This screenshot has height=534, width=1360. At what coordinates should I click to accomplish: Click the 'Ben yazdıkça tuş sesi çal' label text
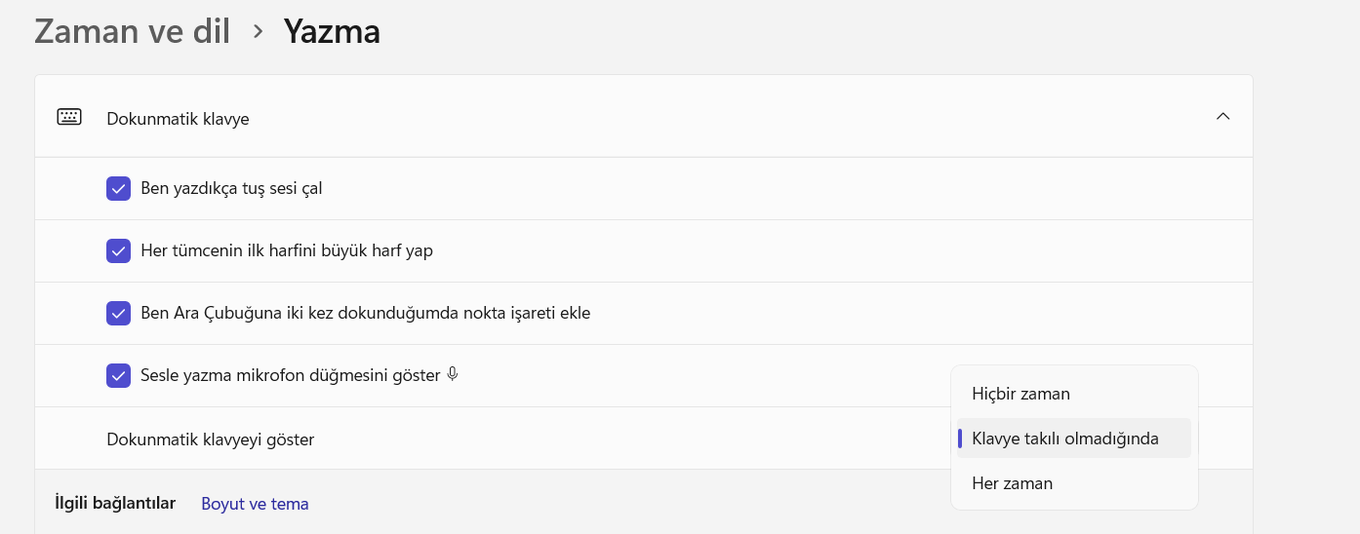click(x=231, y=188)
